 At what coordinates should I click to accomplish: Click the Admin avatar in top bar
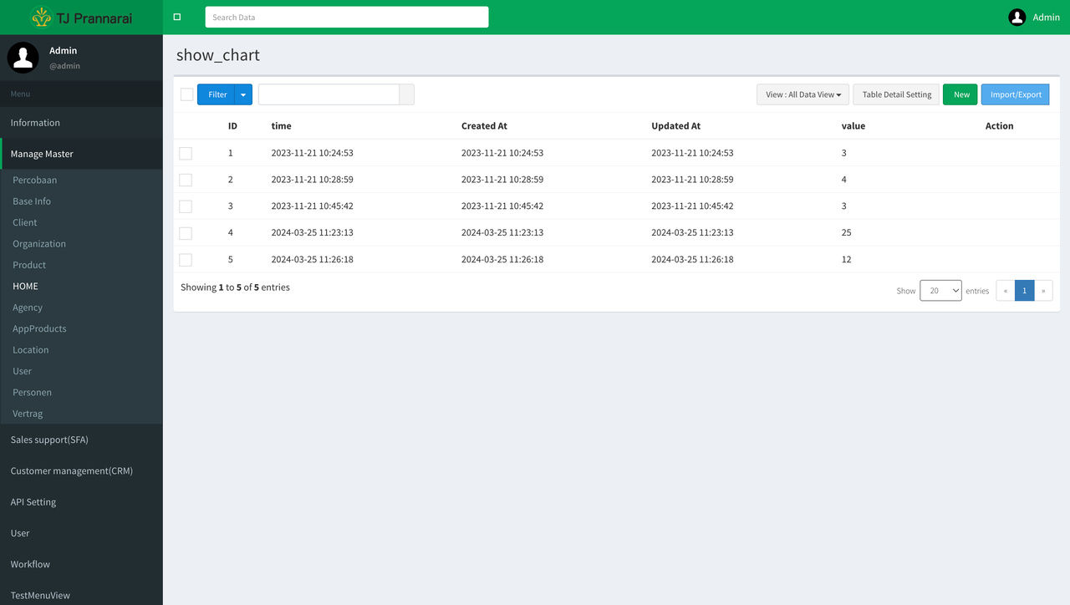1016,17
